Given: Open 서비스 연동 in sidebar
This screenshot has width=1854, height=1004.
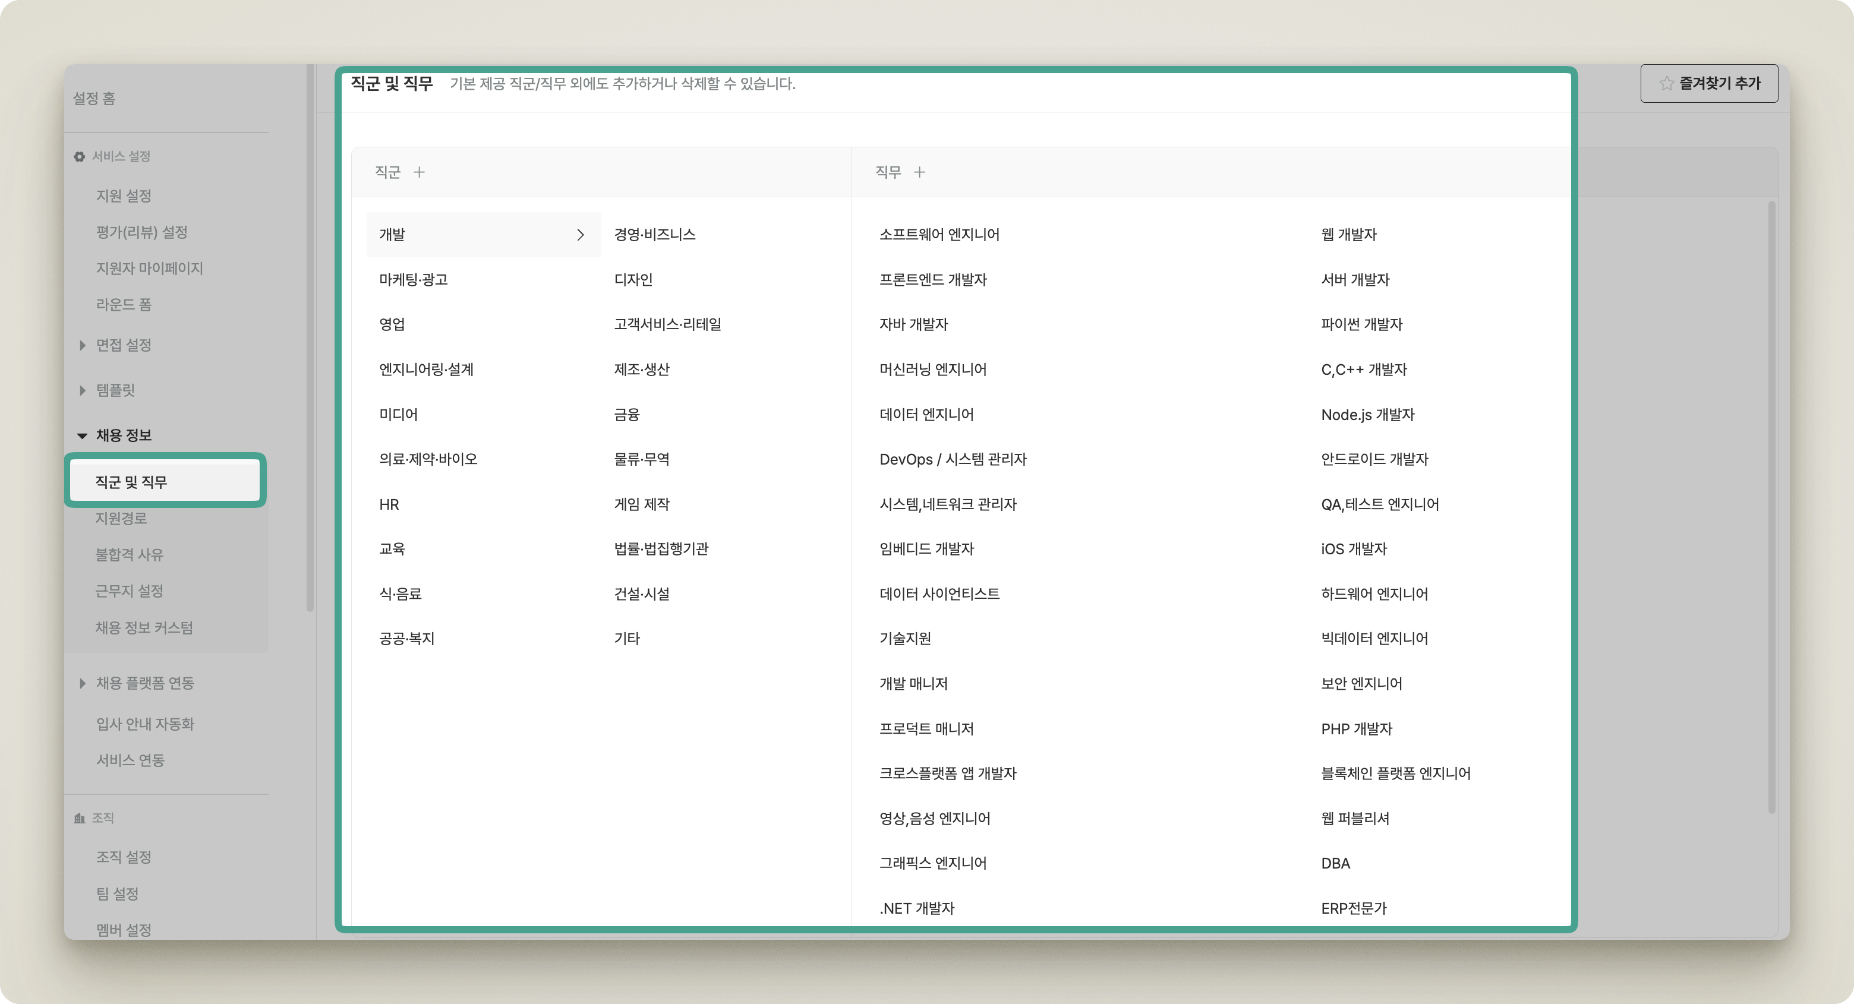Looking at the screenshot, I should click(x=130, y=760).
